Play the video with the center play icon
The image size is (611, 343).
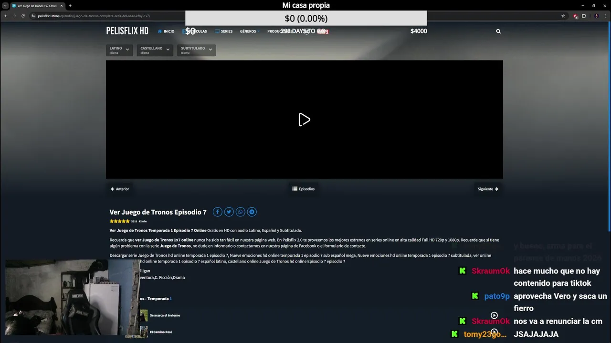point(304,120)
